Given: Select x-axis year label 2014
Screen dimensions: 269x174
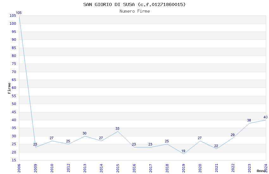Looking at the screenshot, I should pos(101,168).
